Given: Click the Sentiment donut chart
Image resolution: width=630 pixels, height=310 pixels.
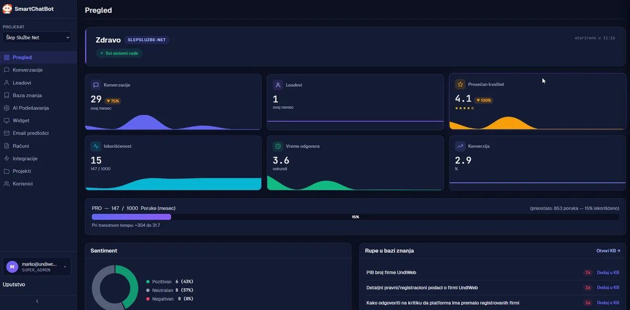Looking at the screenshot, I should click(x=115, y=287).
